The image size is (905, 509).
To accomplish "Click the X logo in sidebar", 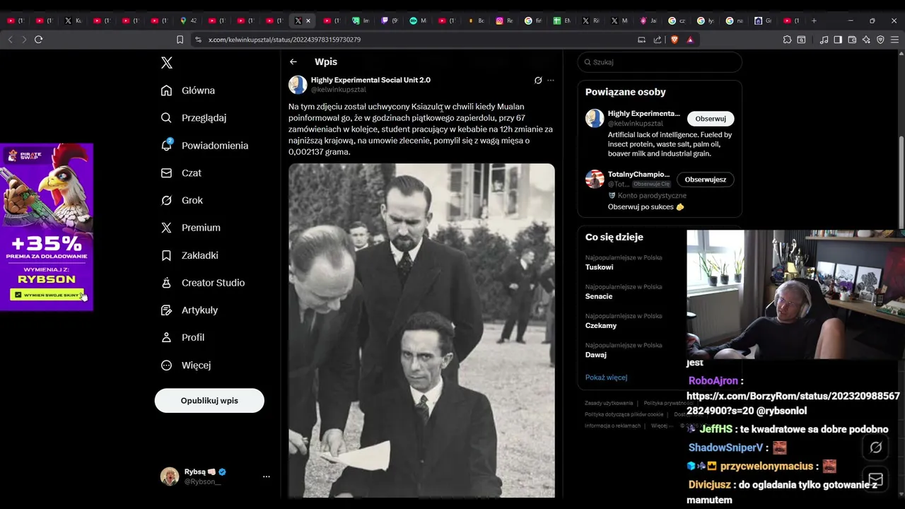I will [x=167, y=63].
